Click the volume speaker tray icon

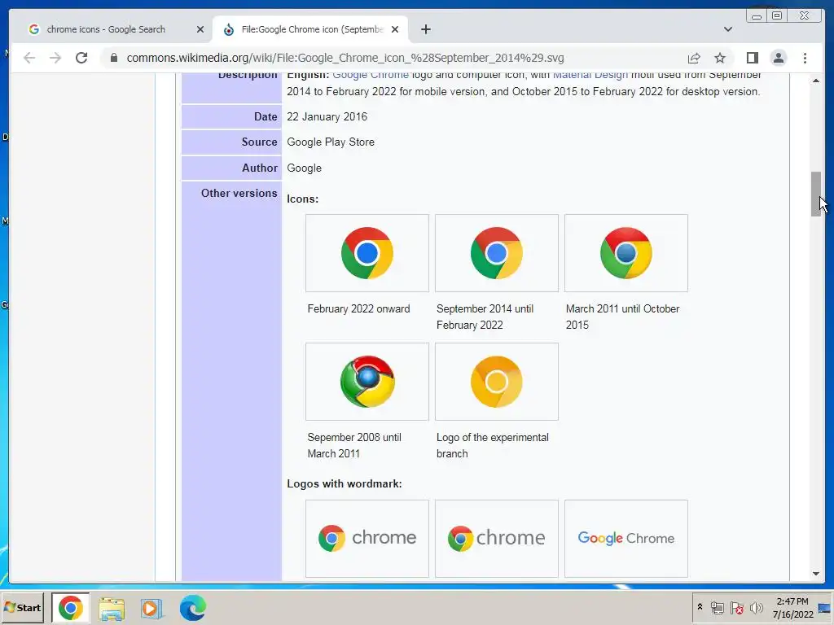point(756,607)
